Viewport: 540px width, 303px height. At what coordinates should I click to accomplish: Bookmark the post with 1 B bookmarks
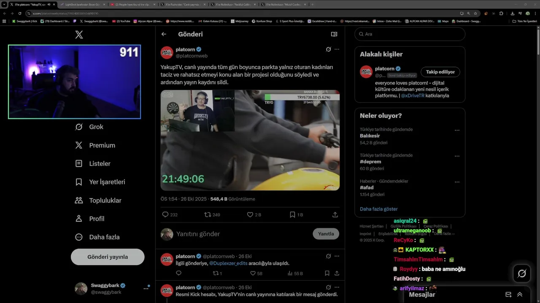pos(292,215)
